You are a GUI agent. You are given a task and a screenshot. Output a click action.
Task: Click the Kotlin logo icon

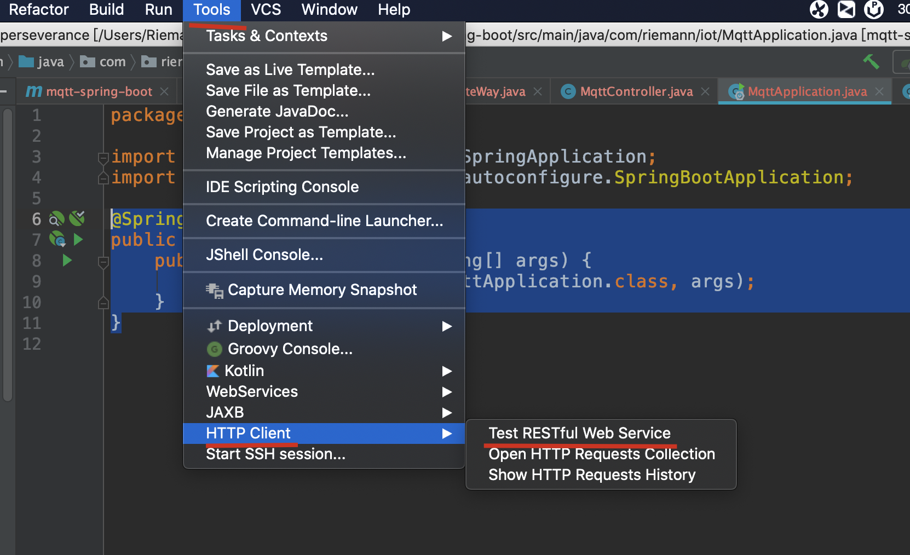213,371
